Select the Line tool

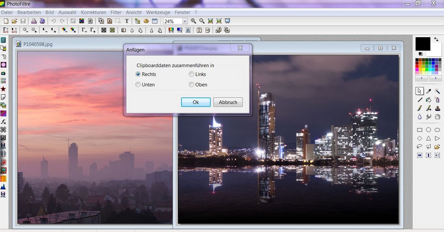[420, 100]
